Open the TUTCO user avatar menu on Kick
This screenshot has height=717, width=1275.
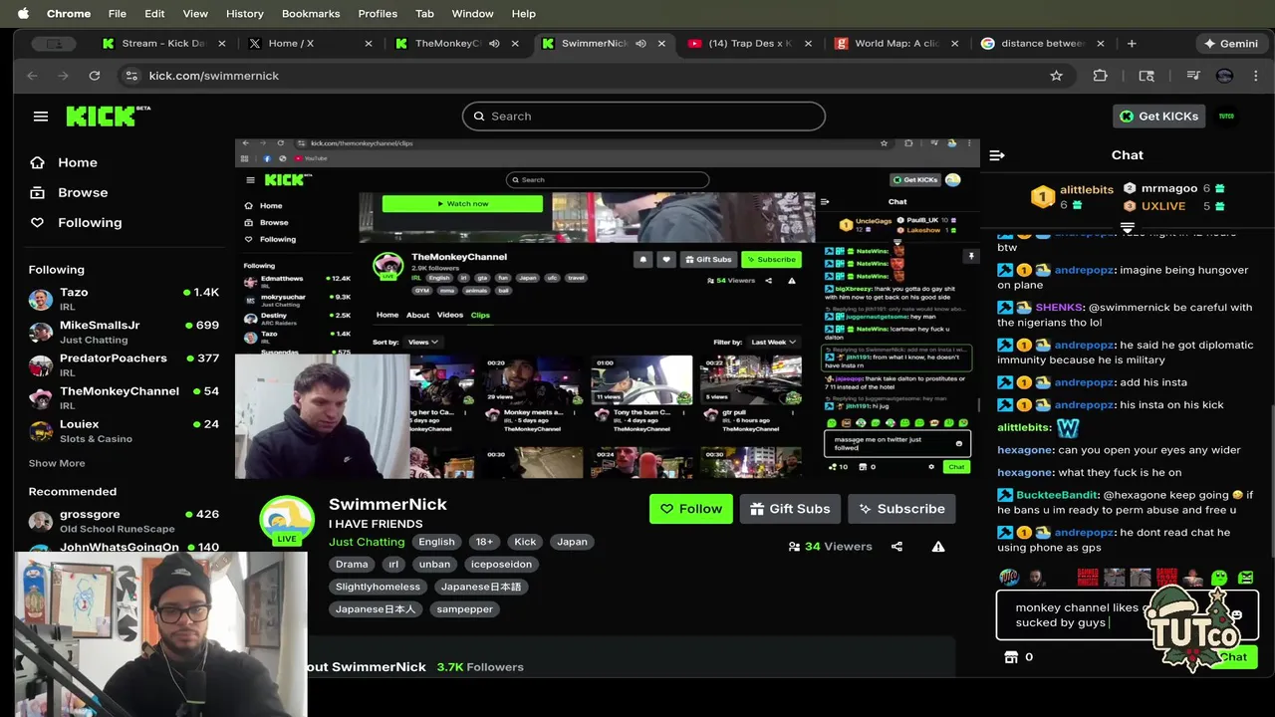[x=1226, y=117]
